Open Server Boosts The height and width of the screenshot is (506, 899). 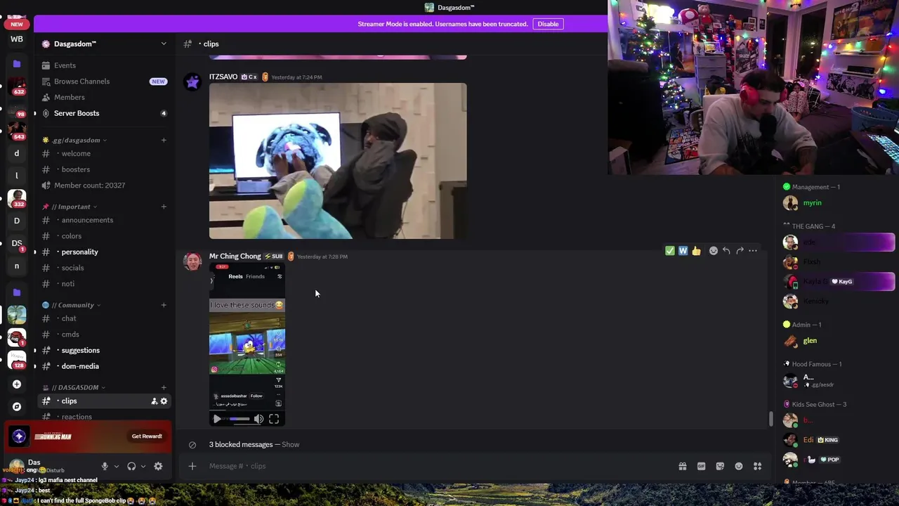[x=105, y=113]
